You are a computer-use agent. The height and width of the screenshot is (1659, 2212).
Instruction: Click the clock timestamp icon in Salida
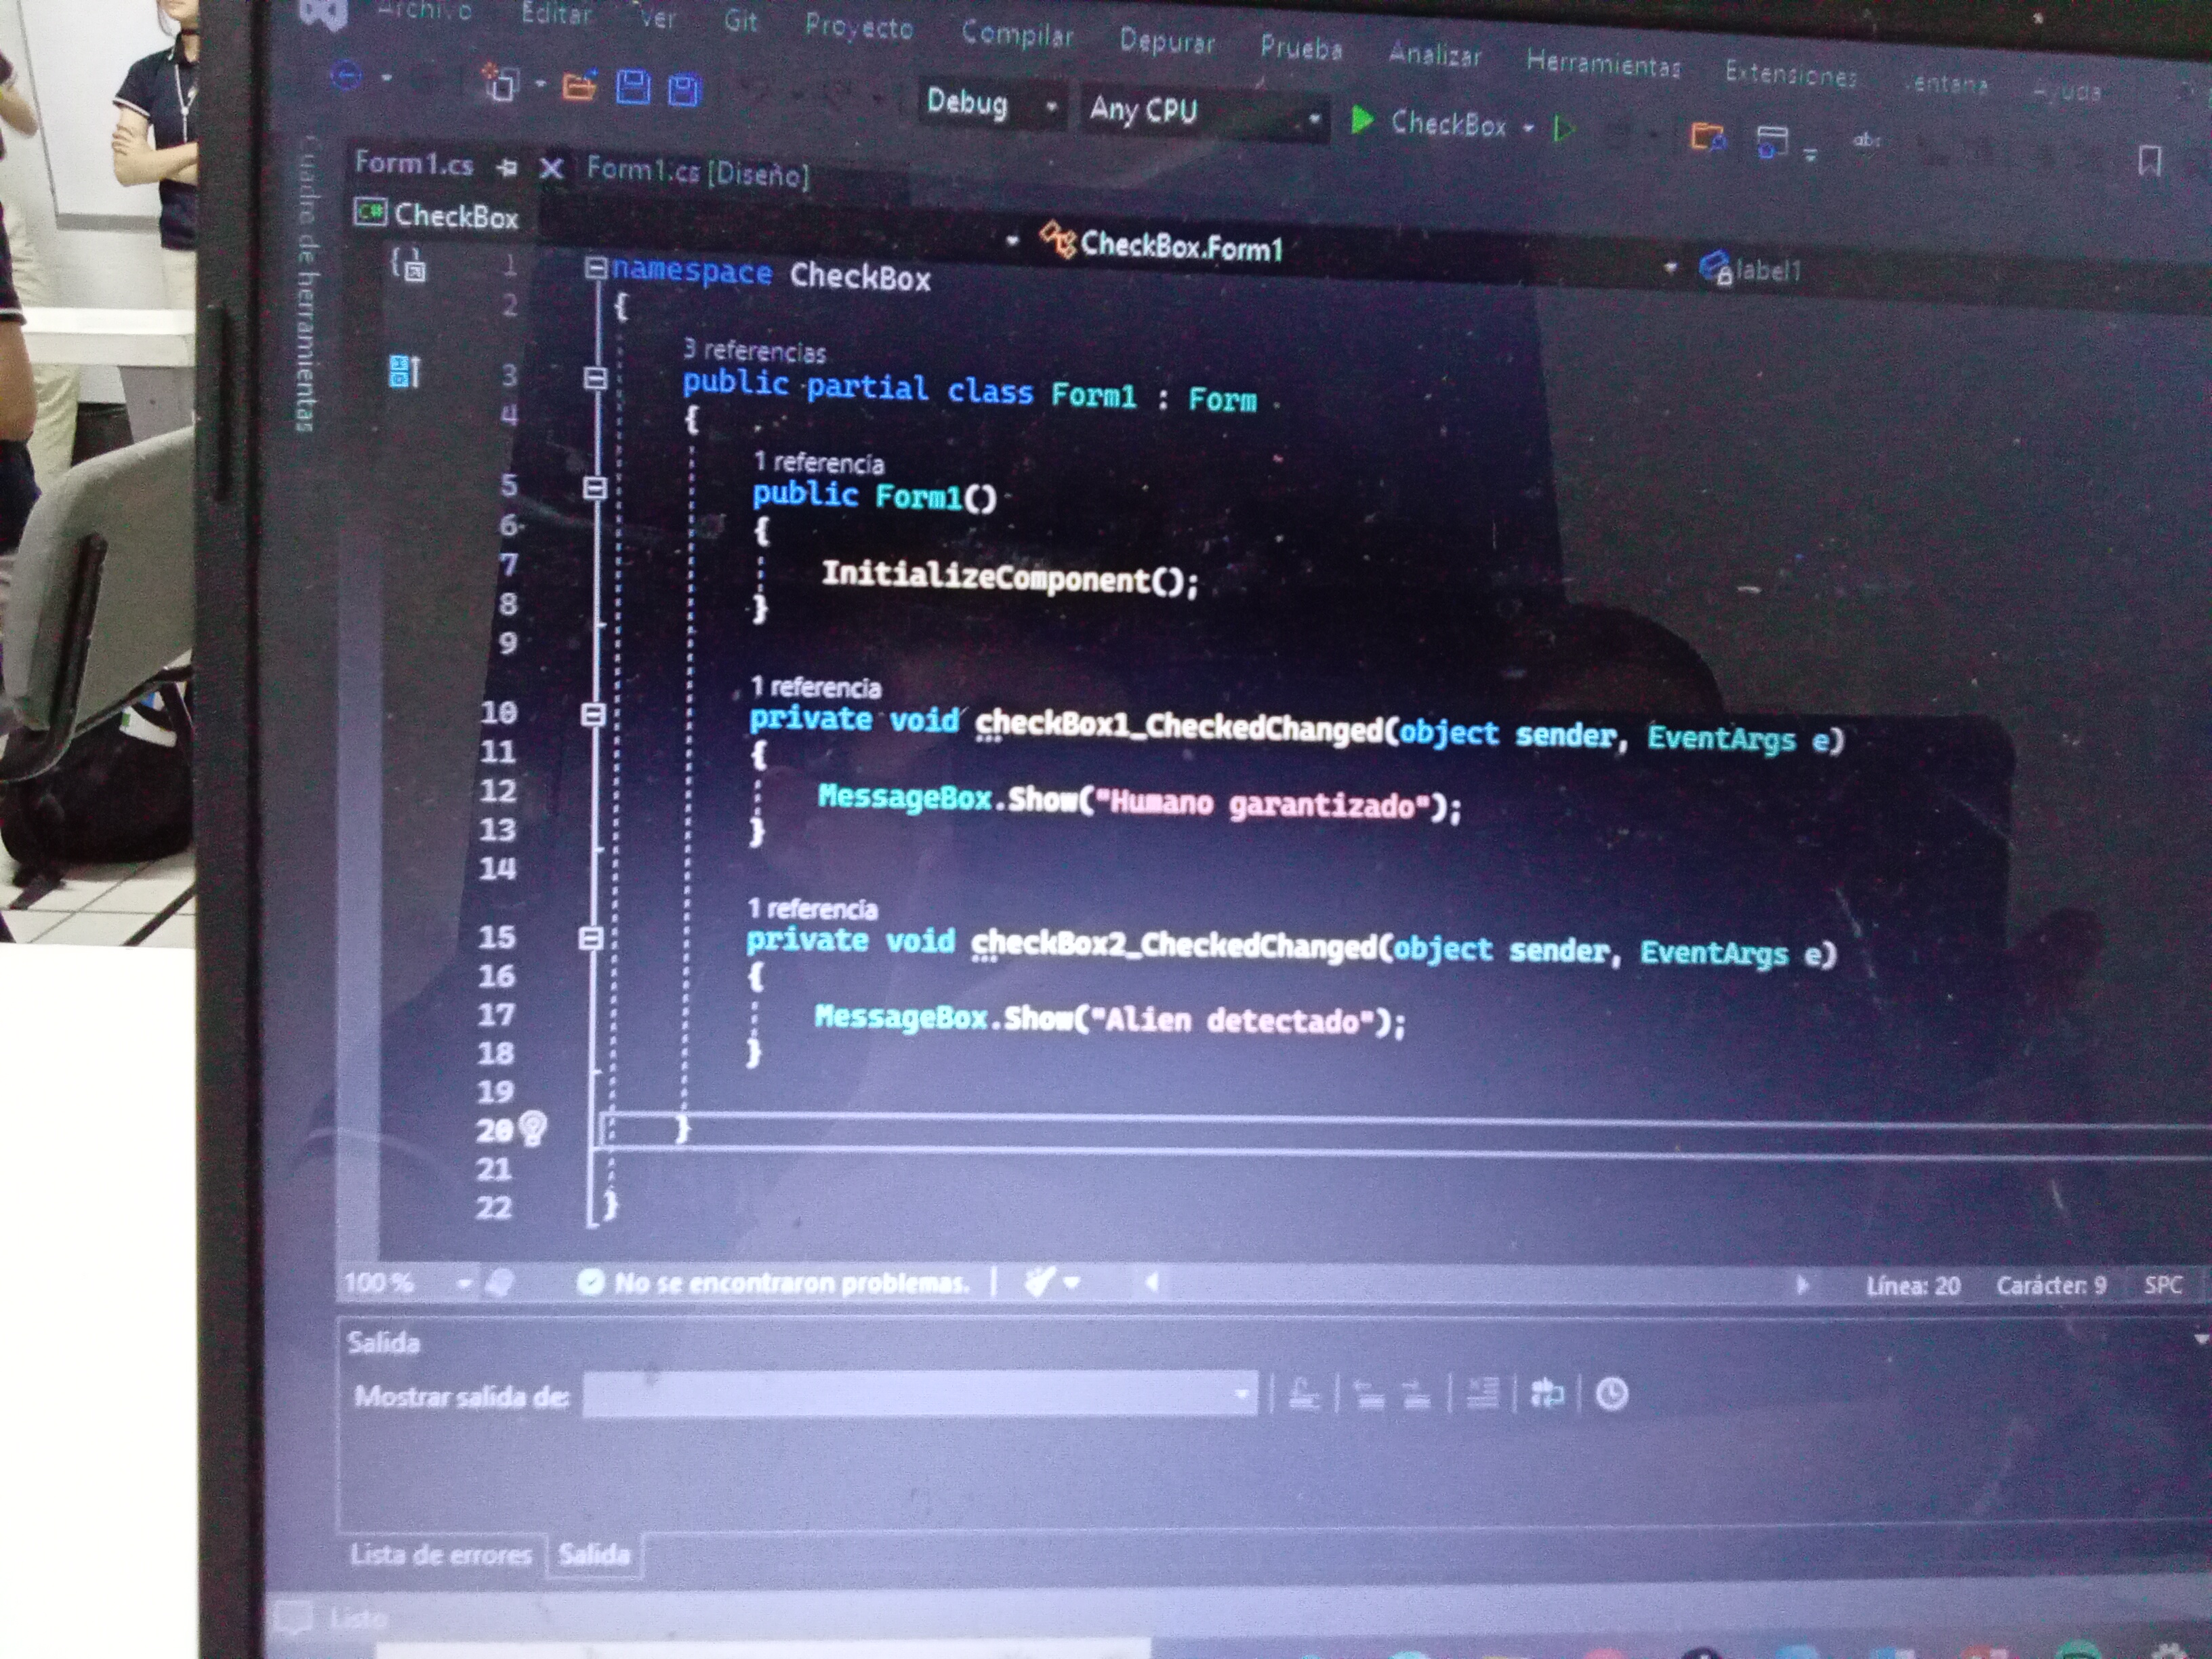pyautogui.click(x=1611, y=1394)
